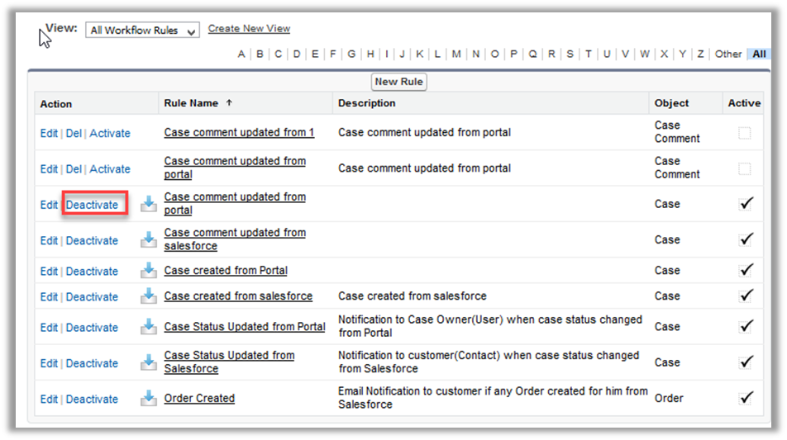Image resolution: width=787 pixels, height=440 pixels.
Task: Click the New Rule button
Action: pos(398,82)
